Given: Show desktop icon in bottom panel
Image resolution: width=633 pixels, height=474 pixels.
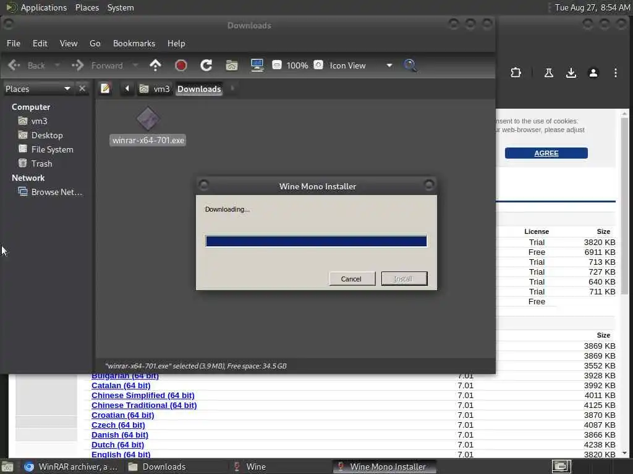Looking at the screenshot, I should click(7, 467).
